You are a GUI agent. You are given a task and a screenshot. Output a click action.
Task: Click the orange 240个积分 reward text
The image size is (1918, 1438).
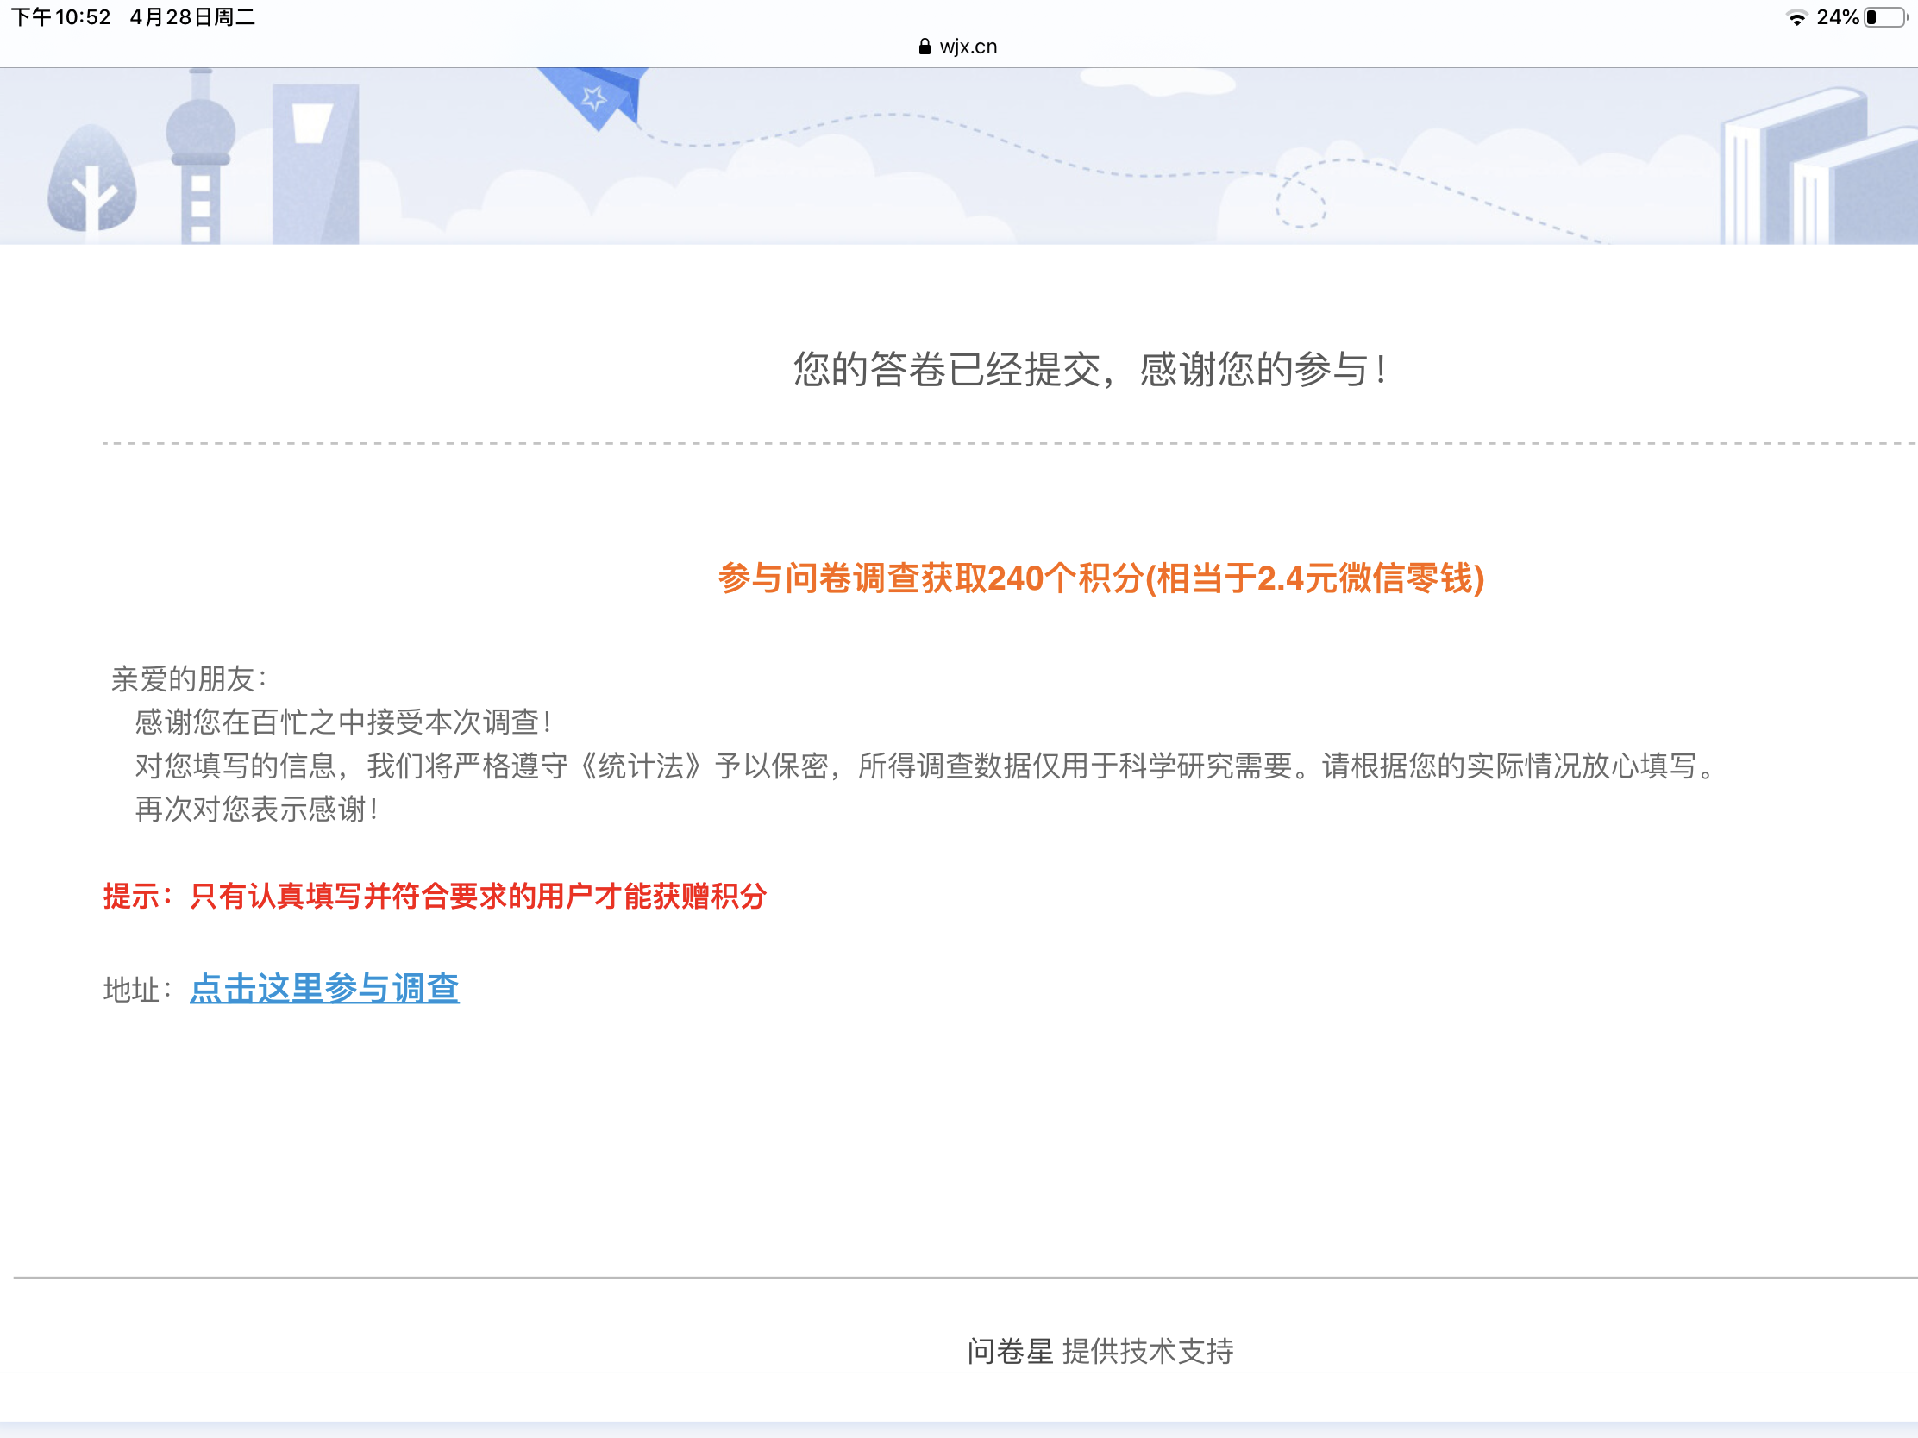(1100, 578)
